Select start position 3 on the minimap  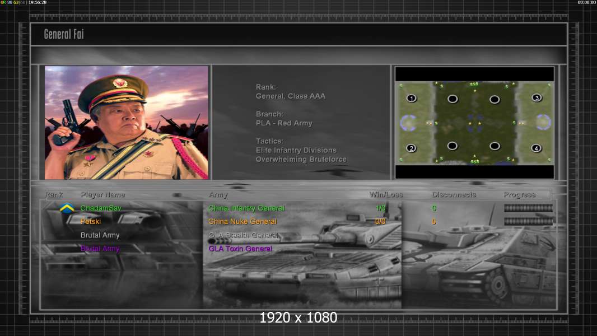point(537,98)
